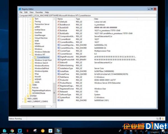
Task: Click the tree scroll up arrow
Action: (54, 19)
